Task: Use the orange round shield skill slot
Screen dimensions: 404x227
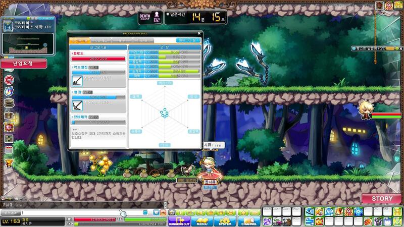Action: [368, 221]
